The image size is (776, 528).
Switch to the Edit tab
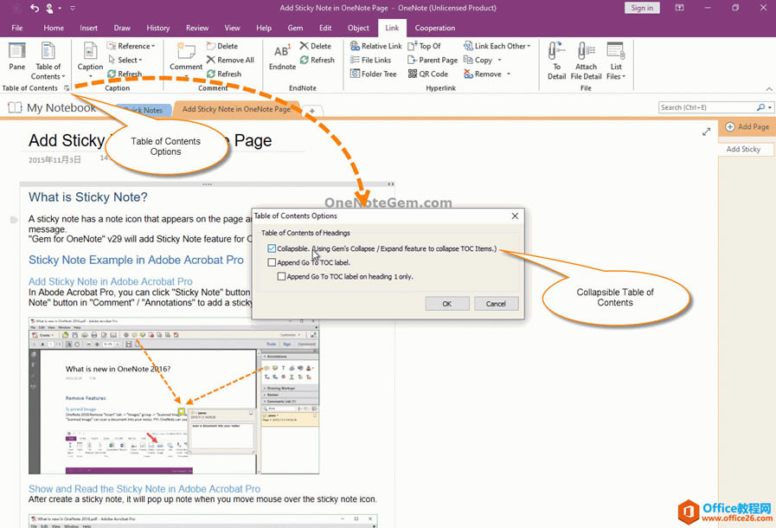point(325,28)
